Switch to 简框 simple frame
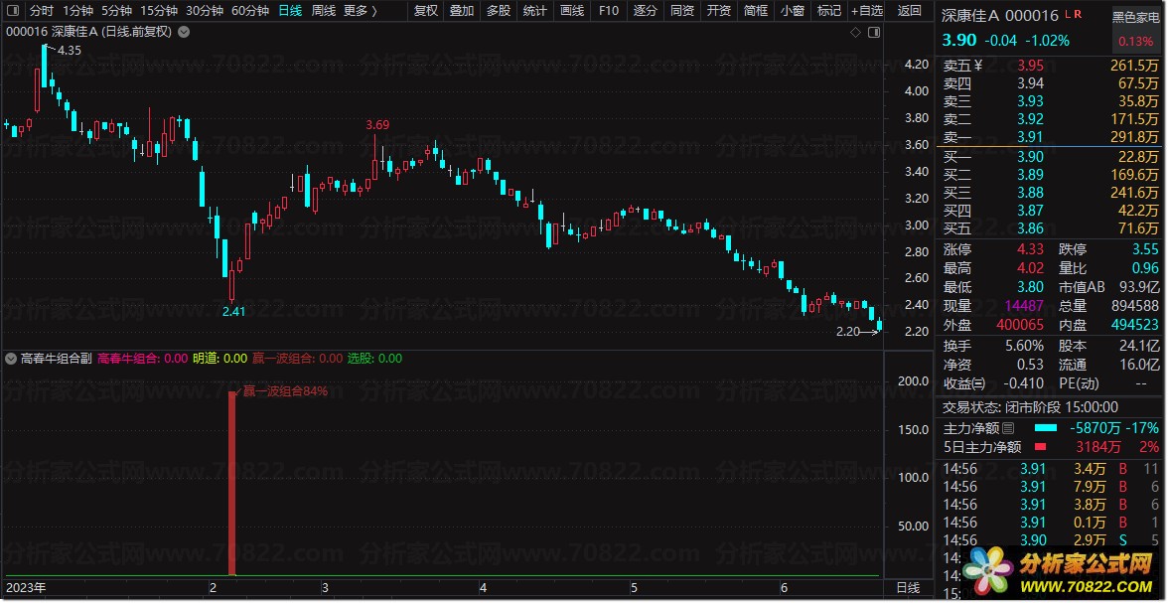 pos(755,11)
